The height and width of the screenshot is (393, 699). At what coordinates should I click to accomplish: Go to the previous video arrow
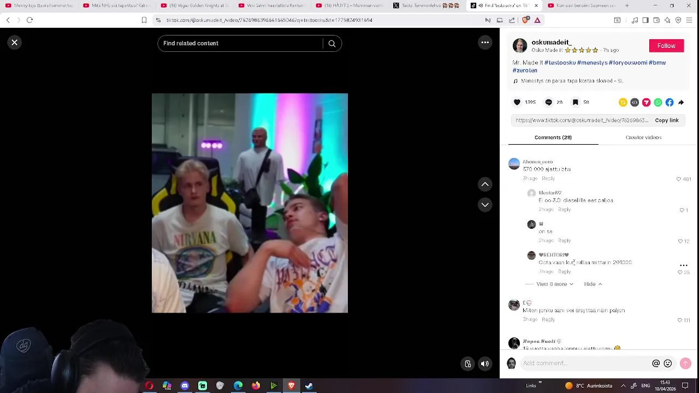[x=485, y=184]
